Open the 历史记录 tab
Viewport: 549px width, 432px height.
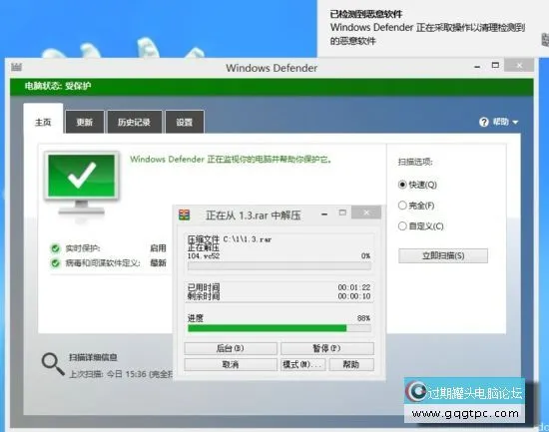(x=135, y=122)
